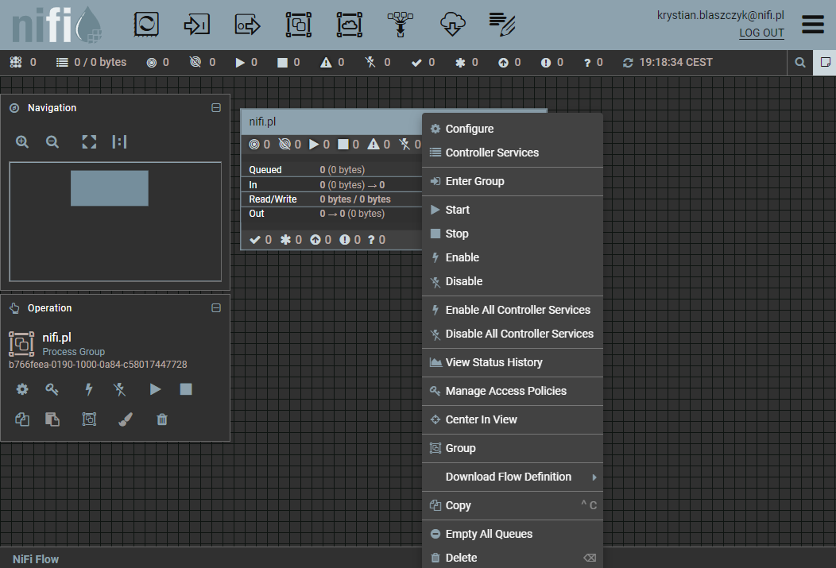Click the fit-to-screen icon in Navigation
The height and width of the screenshot is (568, 836).
pyautogui.click(x=89, y=141)
